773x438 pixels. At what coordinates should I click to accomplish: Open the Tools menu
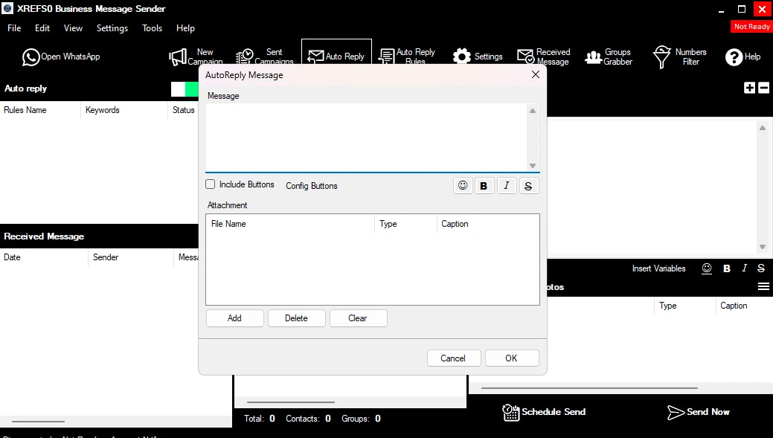(x=153, y=28)
